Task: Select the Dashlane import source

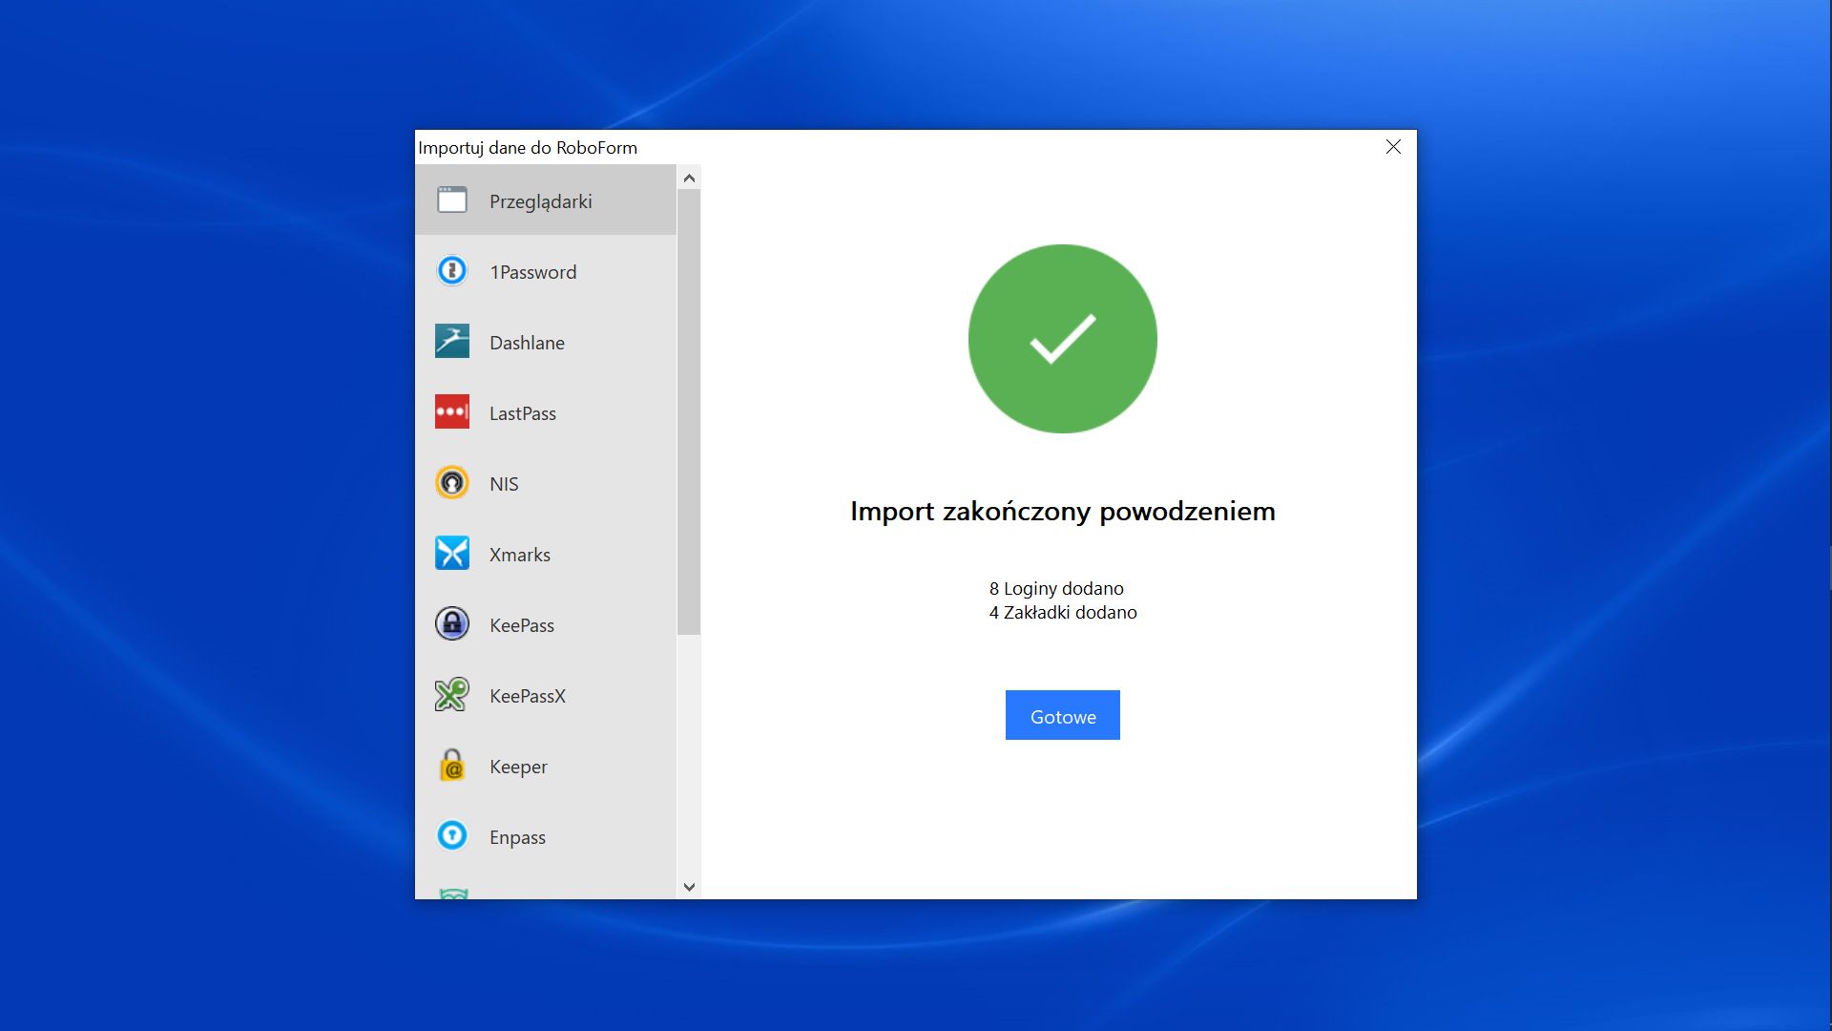Action: 527,343
